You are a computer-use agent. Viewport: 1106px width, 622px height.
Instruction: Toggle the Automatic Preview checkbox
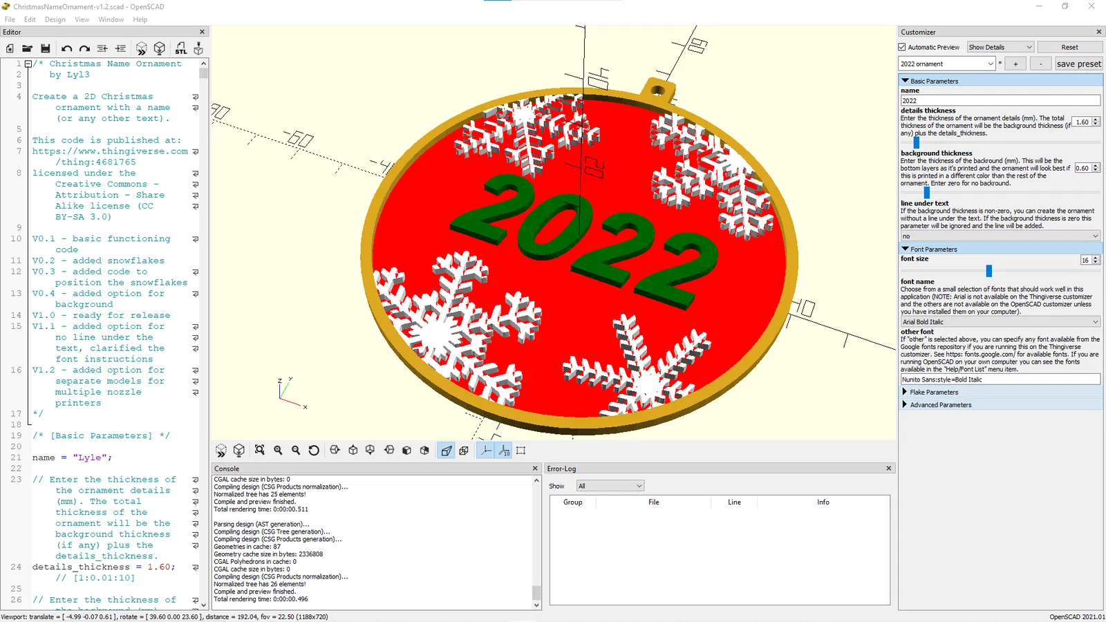[902, 47]
